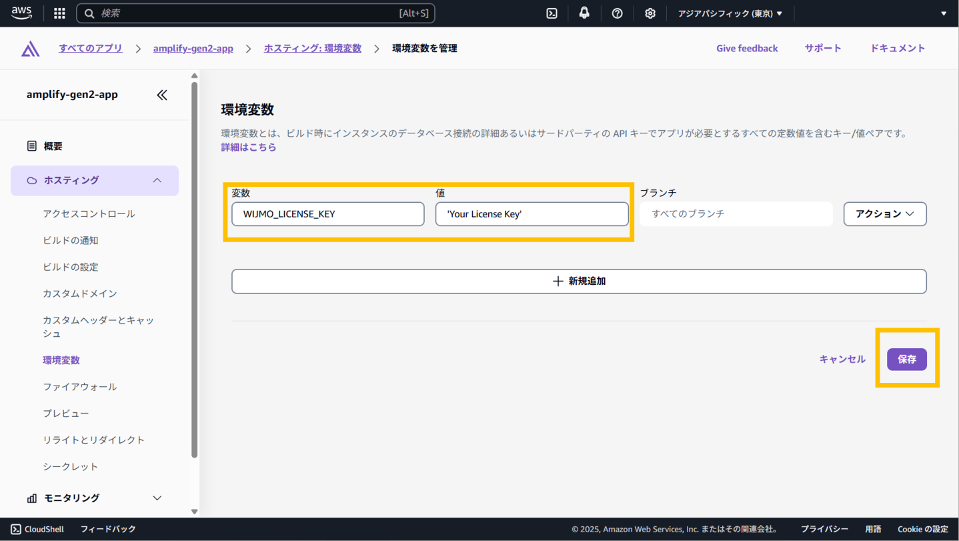Open カスタムドメイン page
Viewport: 959px width, 541px height.
[x=80, y=294]
